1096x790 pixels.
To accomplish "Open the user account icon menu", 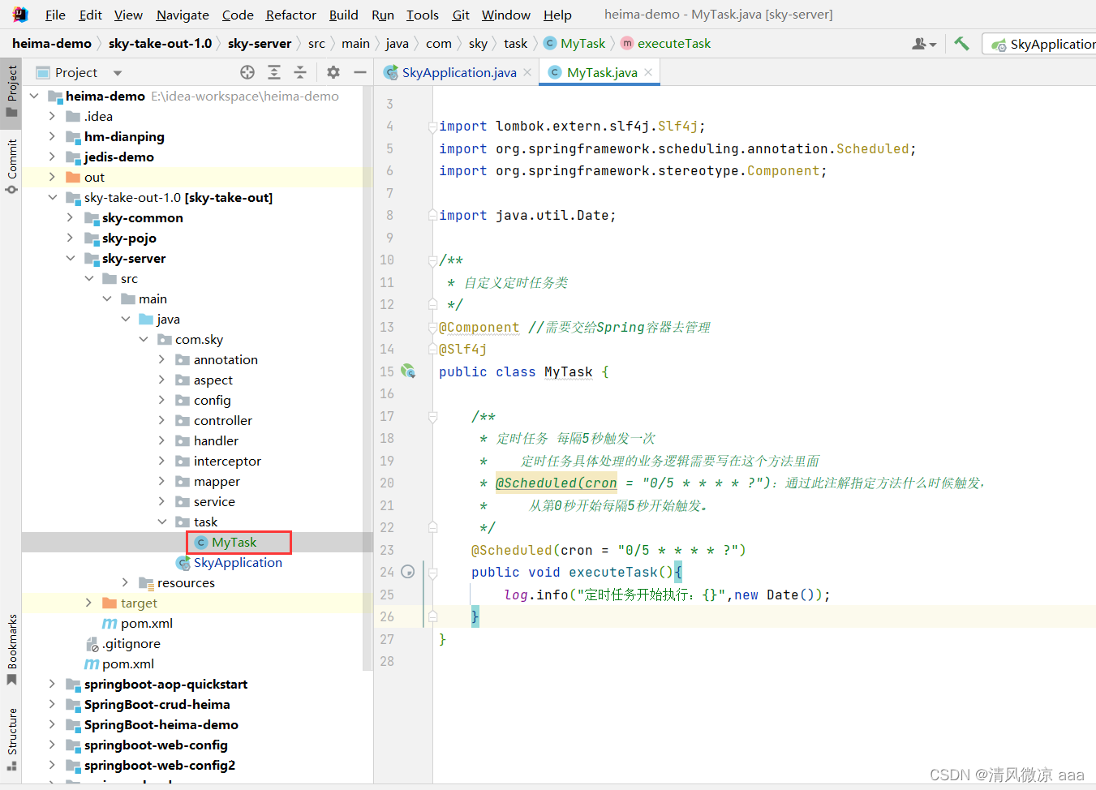I will (924, 44).
